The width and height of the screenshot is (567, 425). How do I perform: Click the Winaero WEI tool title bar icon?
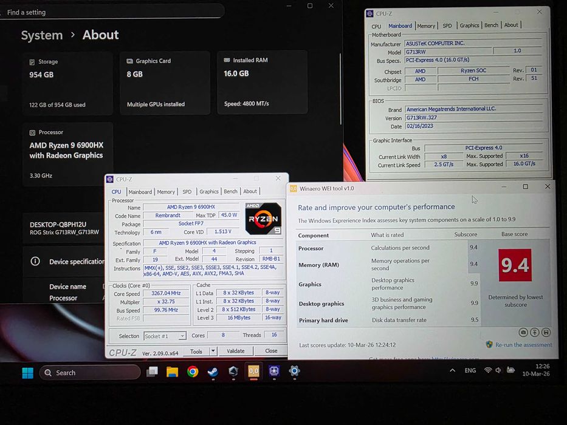coord(294,188)
